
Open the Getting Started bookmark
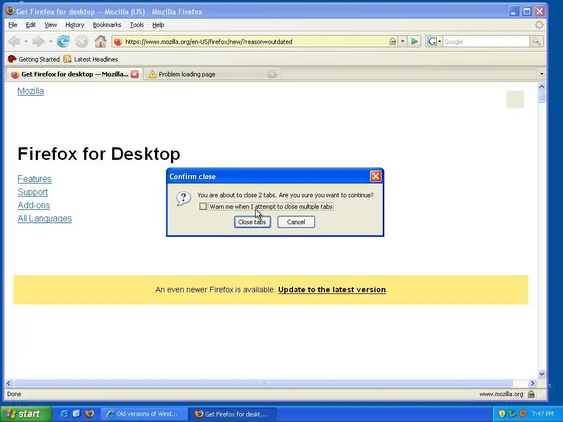point(34,59)
